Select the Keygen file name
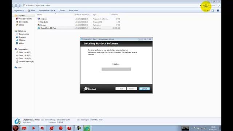233x131 pixels. click(x=43, y=25)
